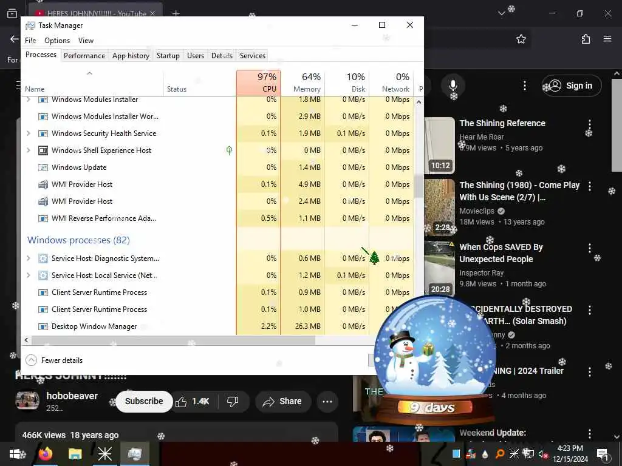Open When Cops SAVED By Unexpected People
The height and width of the screenshot is (466, 622).
501,253
